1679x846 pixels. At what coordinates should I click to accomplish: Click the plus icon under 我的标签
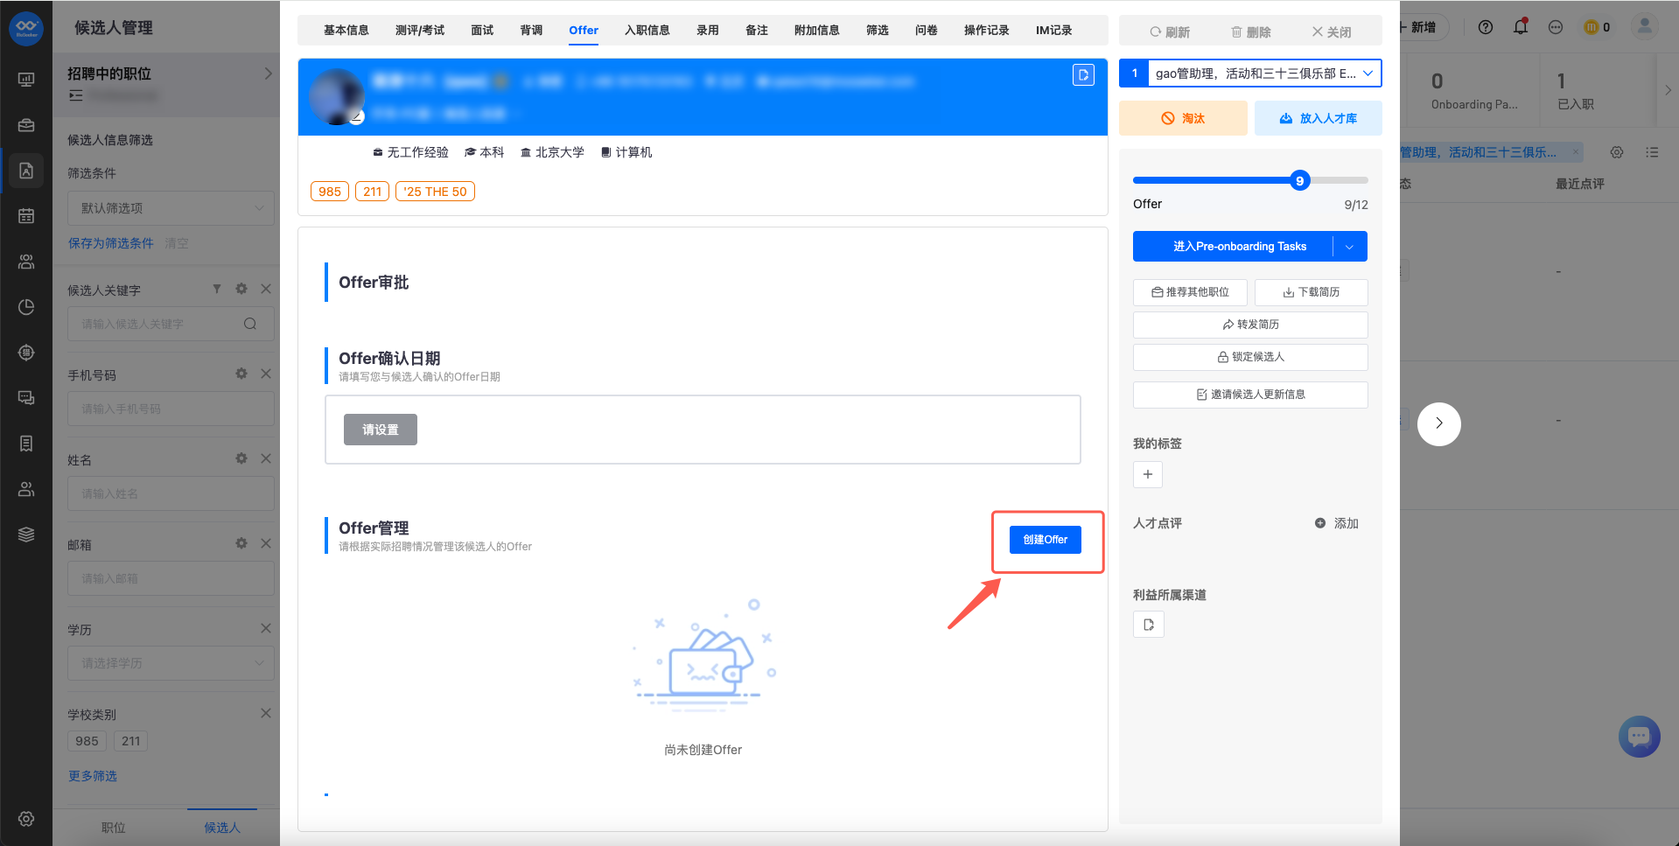pos(1148,474)
